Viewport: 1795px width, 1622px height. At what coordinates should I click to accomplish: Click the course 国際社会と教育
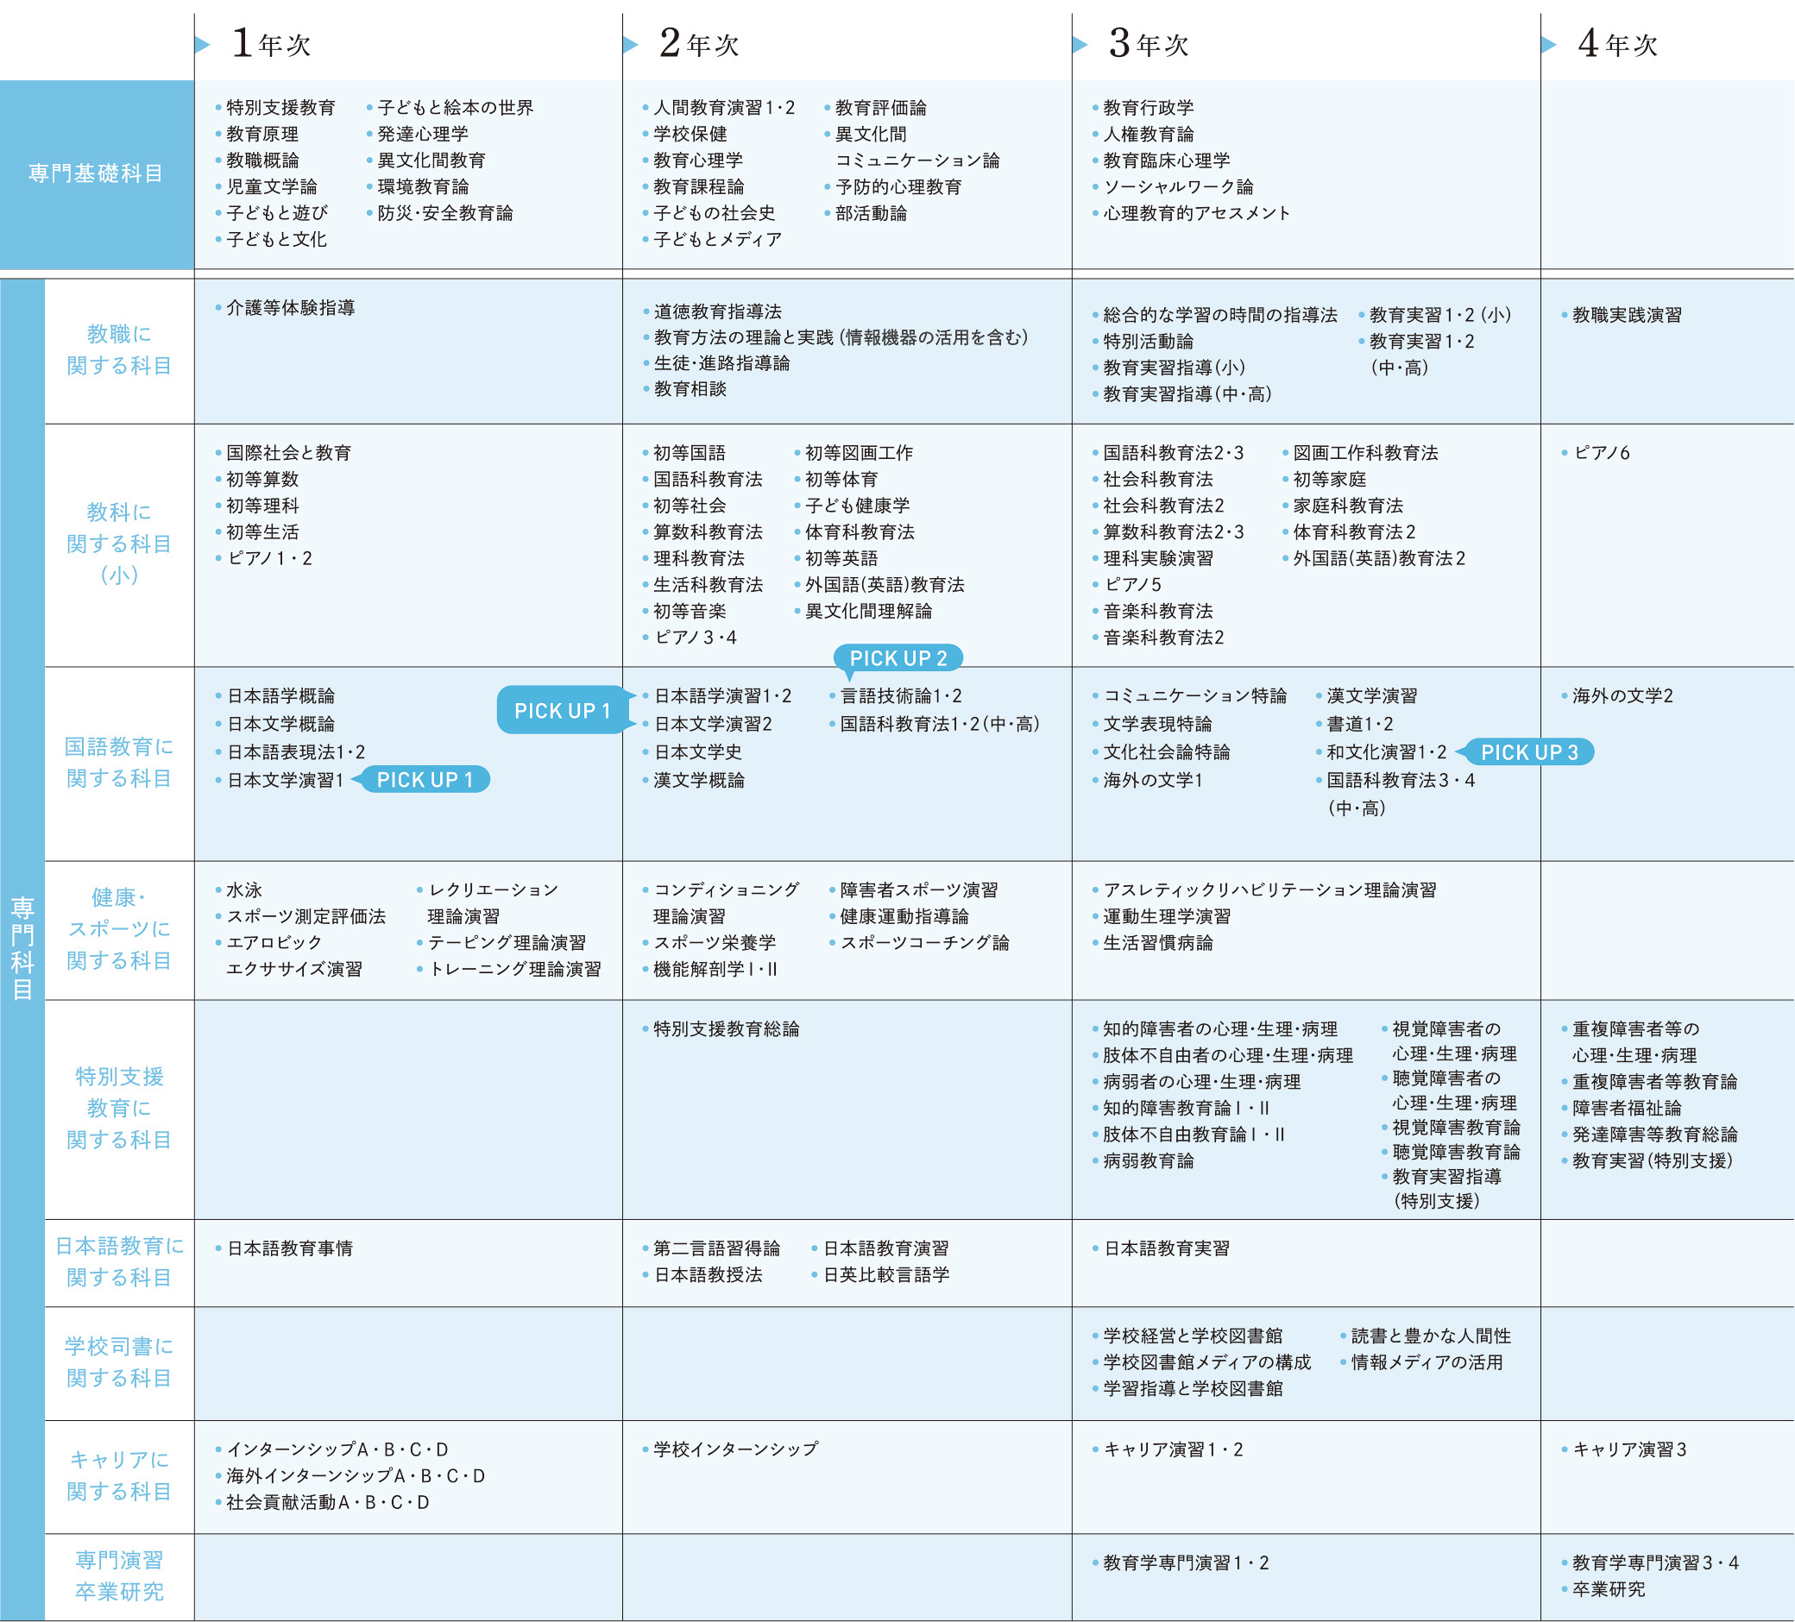288,453
